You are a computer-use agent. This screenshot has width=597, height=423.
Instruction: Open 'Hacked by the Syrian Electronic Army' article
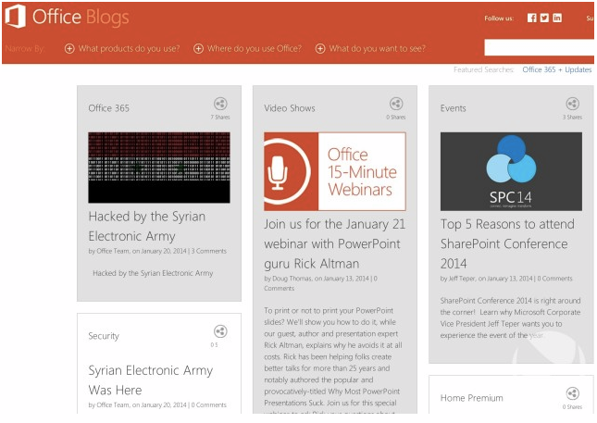tap(146, 226)
